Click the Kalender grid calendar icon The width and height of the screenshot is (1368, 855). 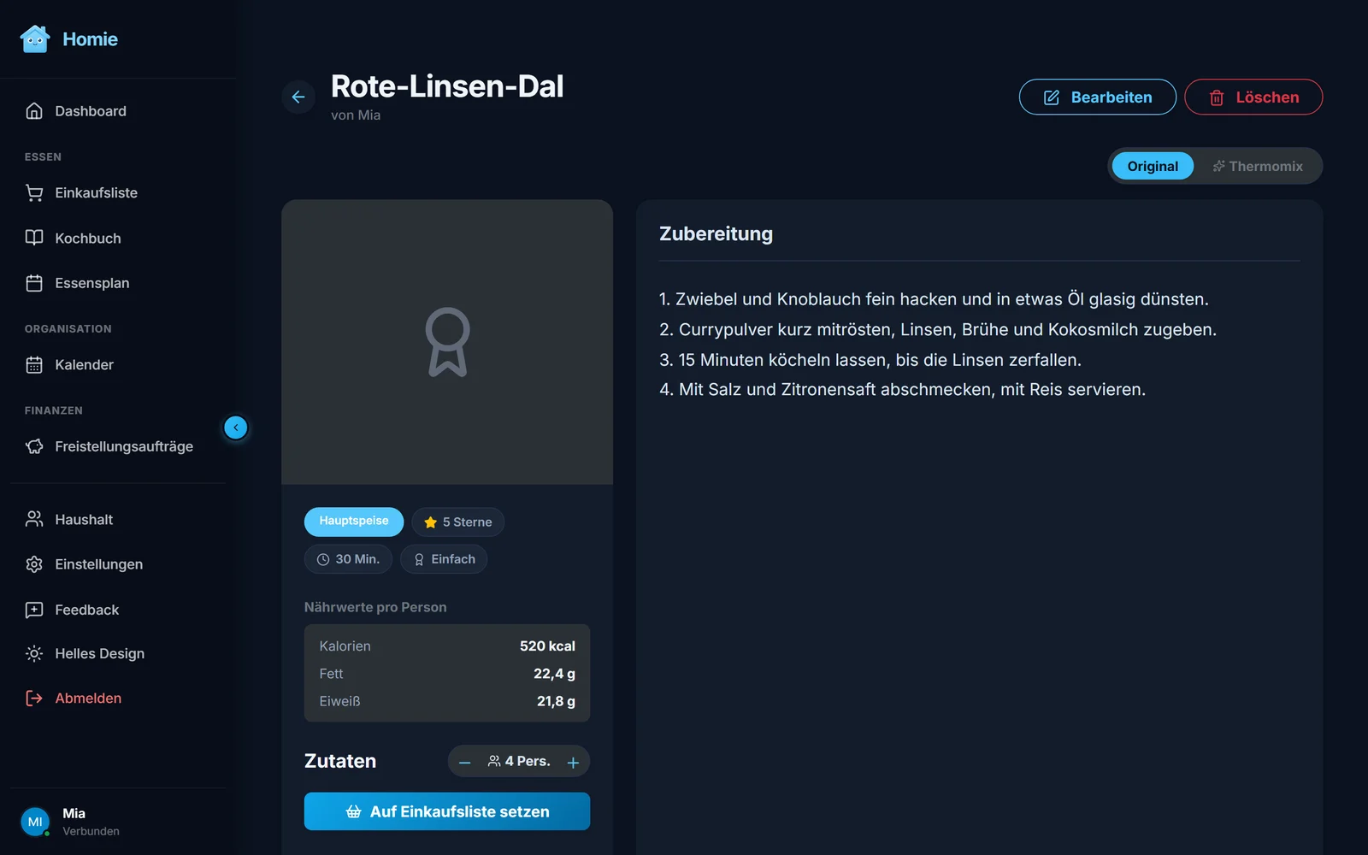tap(34, 365)
